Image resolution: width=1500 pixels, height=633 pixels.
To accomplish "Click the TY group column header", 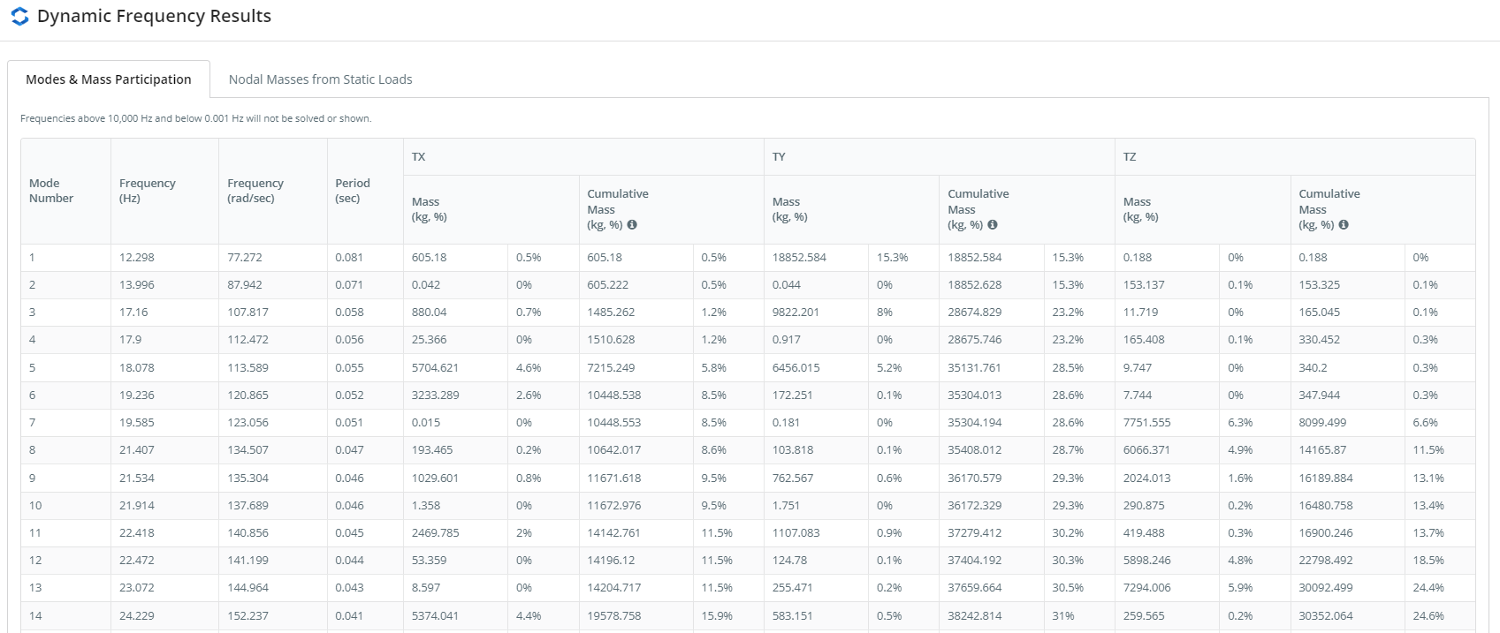I will coord(779,157).
